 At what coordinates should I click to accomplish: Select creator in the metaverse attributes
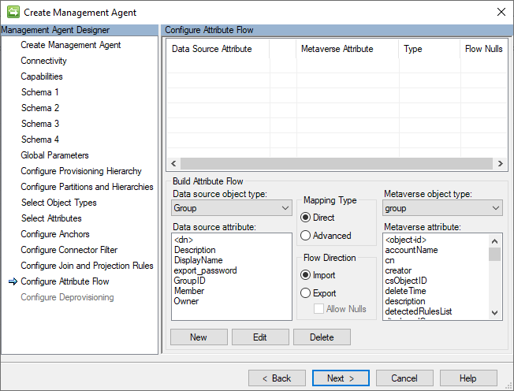(x=398, y=270)
